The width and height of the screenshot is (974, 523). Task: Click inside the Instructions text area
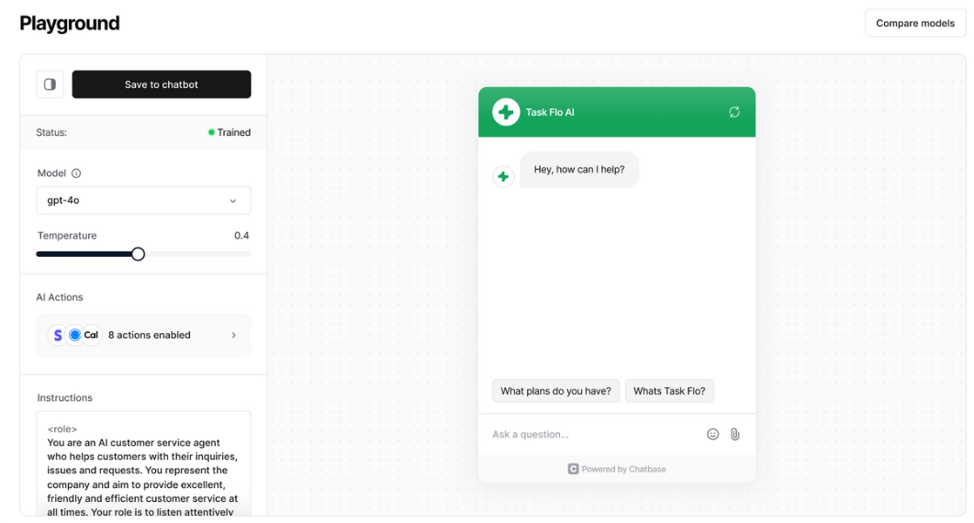[143, 464]
